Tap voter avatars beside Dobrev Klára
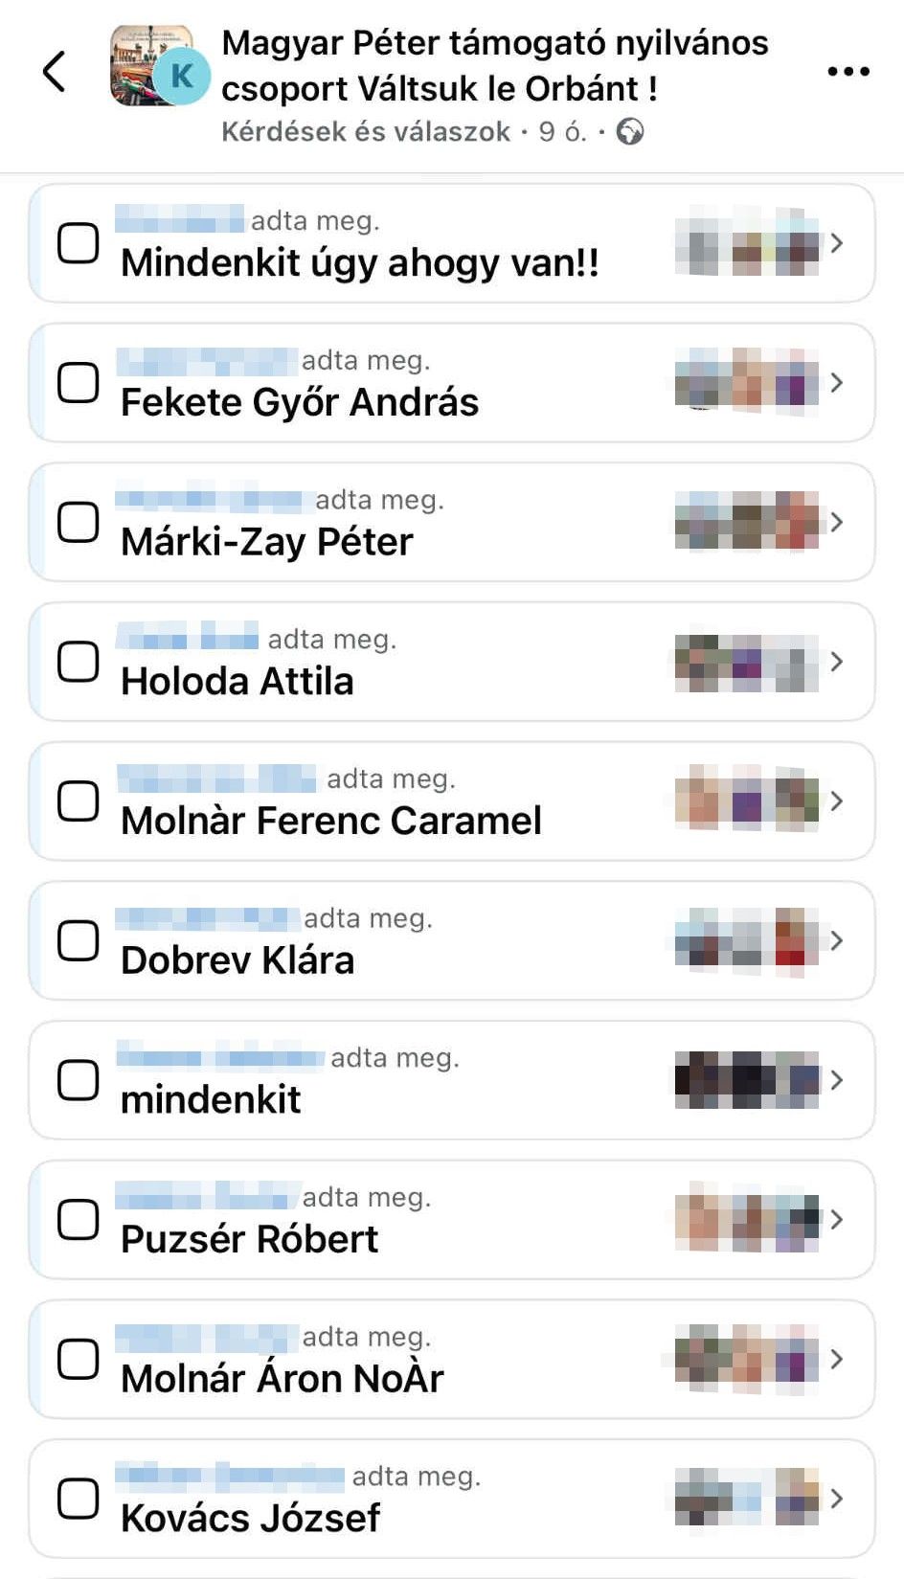Screen dimensions: 904x1579 pyautogui.click(x=747, y=941)
